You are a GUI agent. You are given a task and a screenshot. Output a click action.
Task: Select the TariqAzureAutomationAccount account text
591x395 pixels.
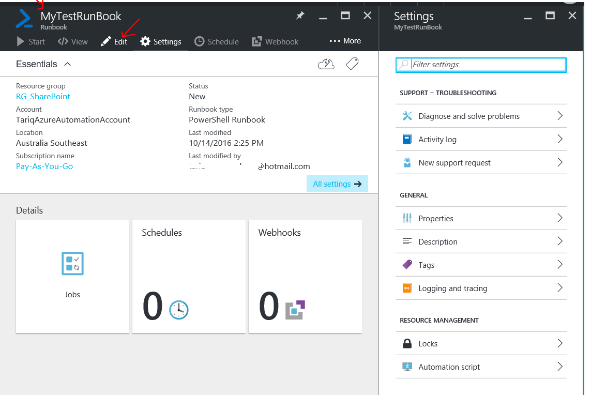73,120
